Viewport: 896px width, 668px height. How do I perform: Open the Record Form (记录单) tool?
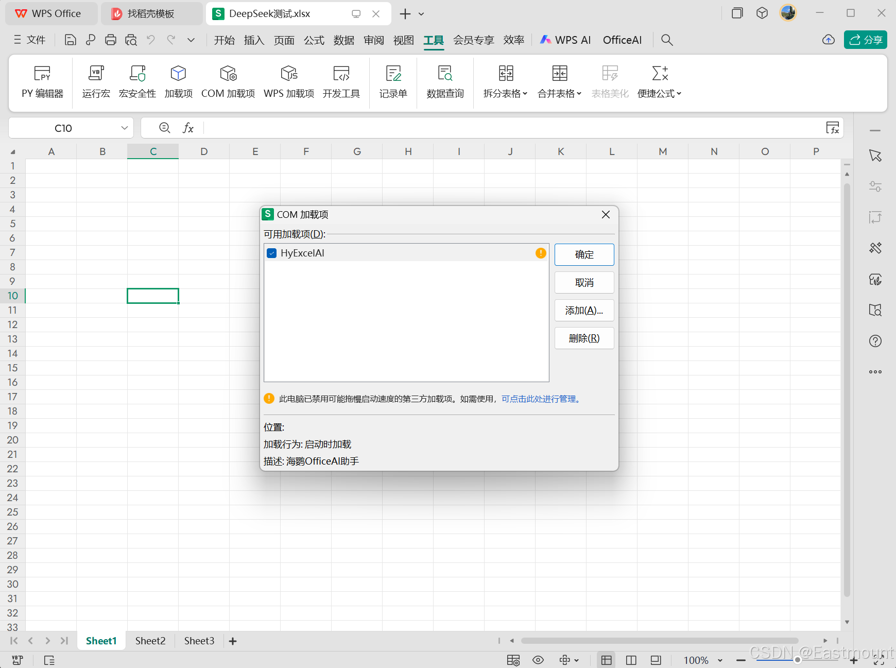(393, 82)
